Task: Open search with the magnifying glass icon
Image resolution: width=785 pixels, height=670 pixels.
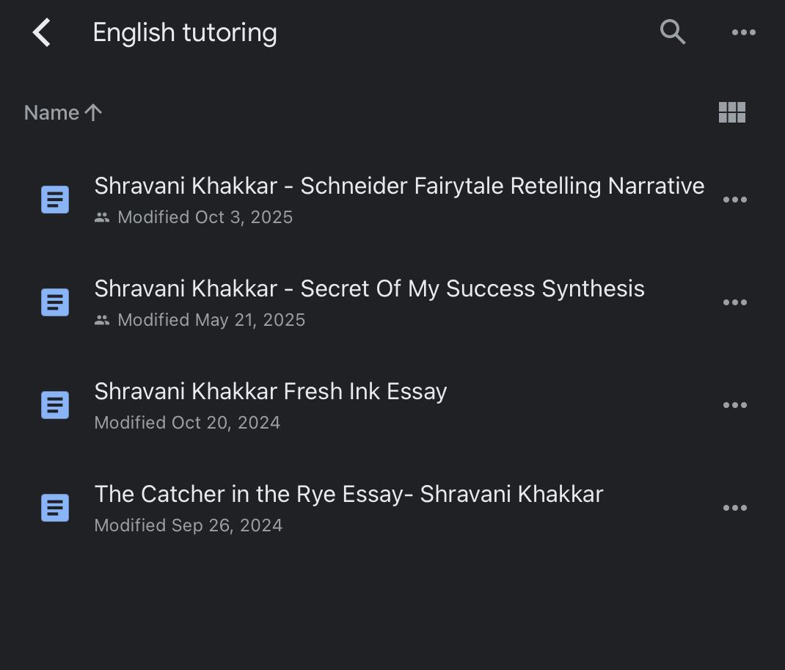Action: pos(673,32)
